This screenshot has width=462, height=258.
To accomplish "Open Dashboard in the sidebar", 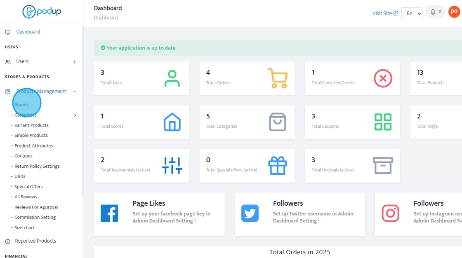I will (x=28, y=32).
